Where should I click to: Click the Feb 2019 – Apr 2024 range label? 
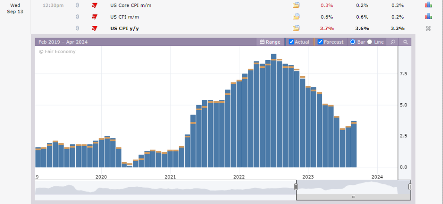coord(63,42)
